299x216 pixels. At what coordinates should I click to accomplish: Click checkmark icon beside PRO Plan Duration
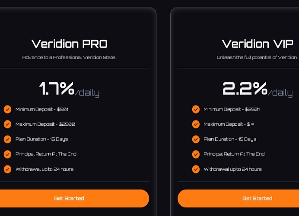(7, 139)
